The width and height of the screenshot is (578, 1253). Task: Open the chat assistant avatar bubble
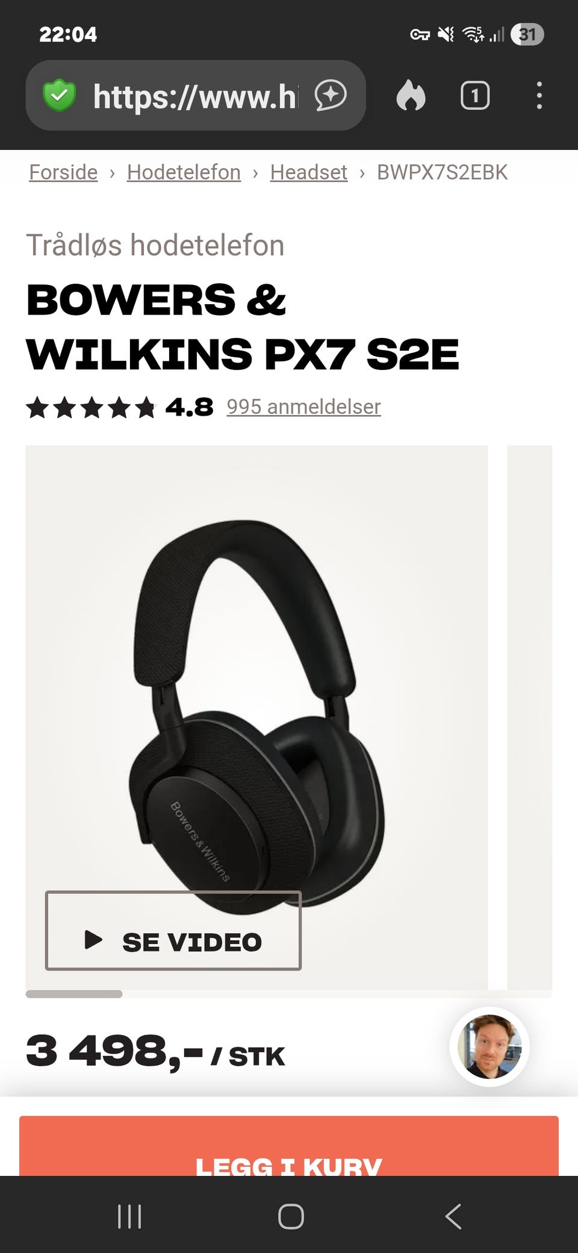(489, 1046)
